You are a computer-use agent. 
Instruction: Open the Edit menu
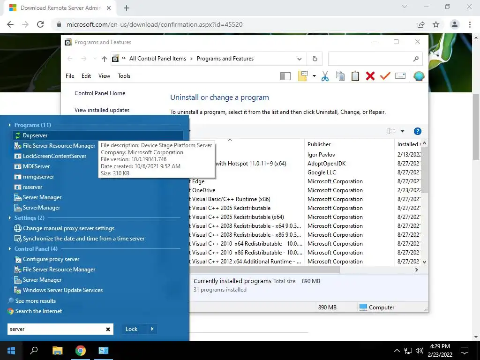point(86,76)
